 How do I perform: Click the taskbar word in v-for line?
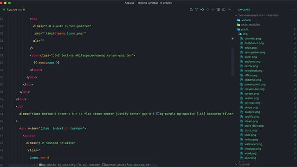click(76, 128)
